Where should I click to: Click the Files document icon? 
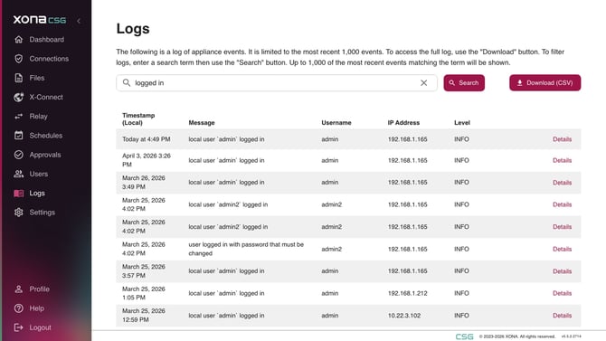[19, 78]
